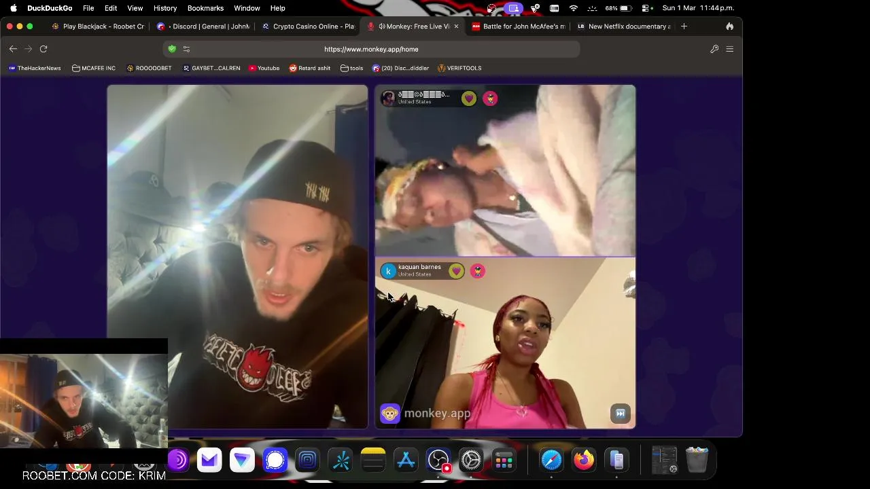
Task: Open the File menu
Action: 88,8
